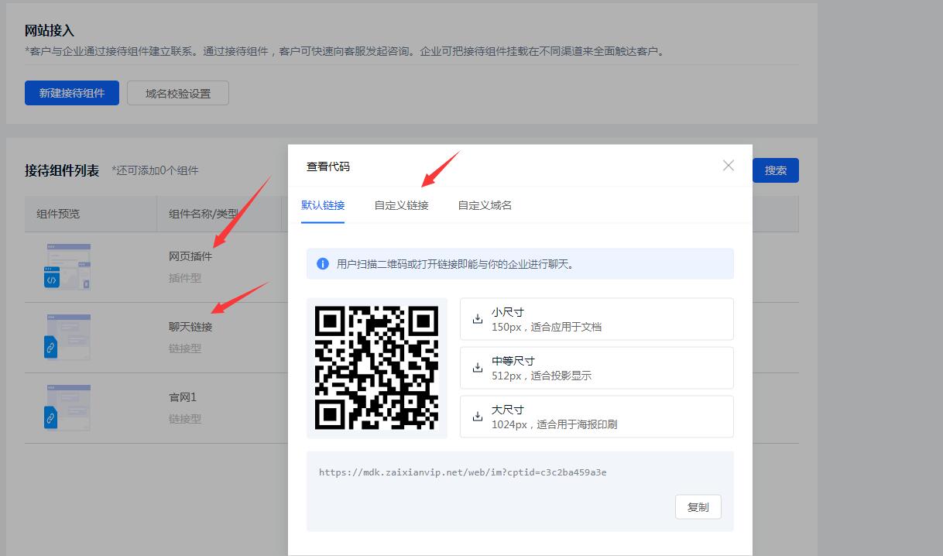Click the download icon for 中等尺寸
This screenshot has width=943, height=556.
(478, 367)
